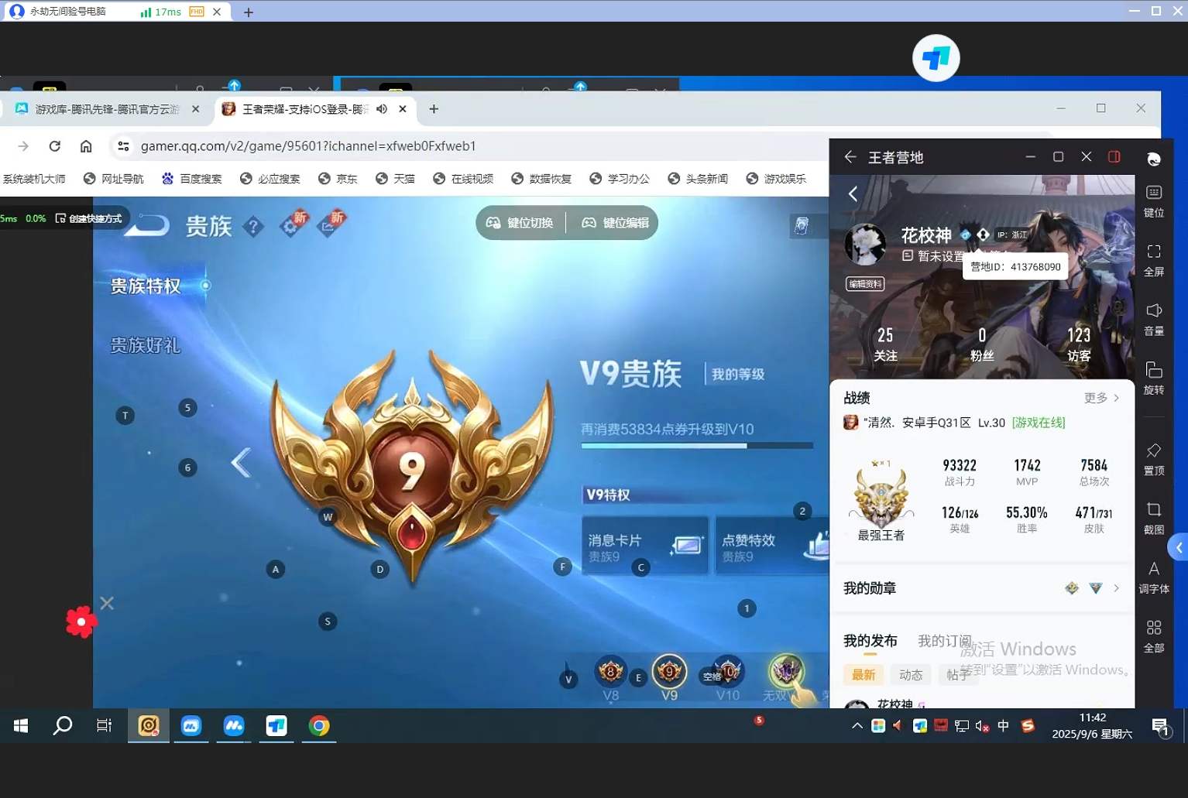
Task: Select the 我的订阅 tab
Action: tap(945, 641)
